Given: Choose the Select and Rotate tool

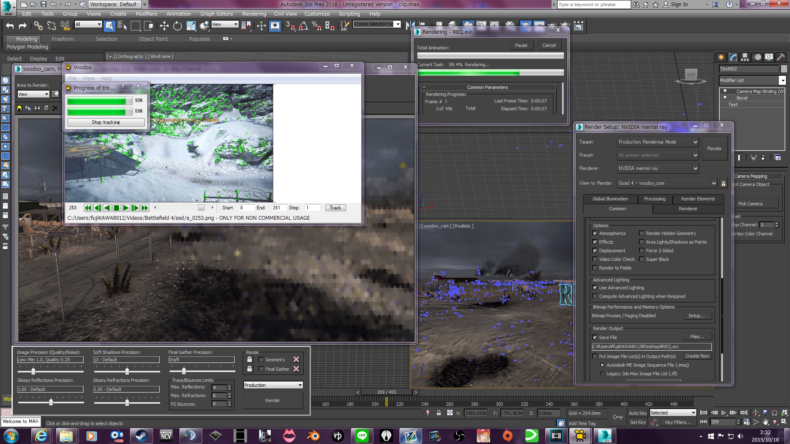Looking at the screenshot, I should 177,26.
